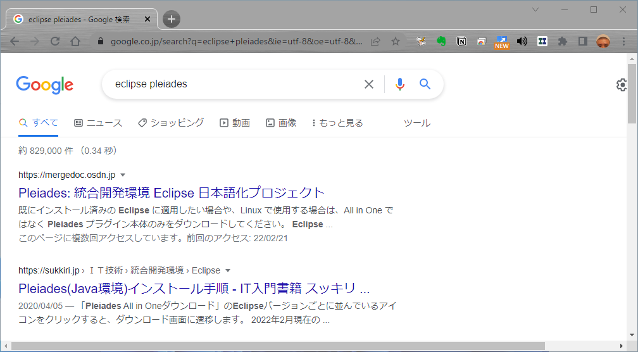
Task: Submit search with magnifier icon
Action: [x=425, y=84]
